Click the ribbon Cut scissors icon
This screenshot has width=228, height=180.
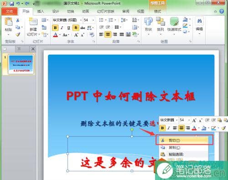pos(18,20)
